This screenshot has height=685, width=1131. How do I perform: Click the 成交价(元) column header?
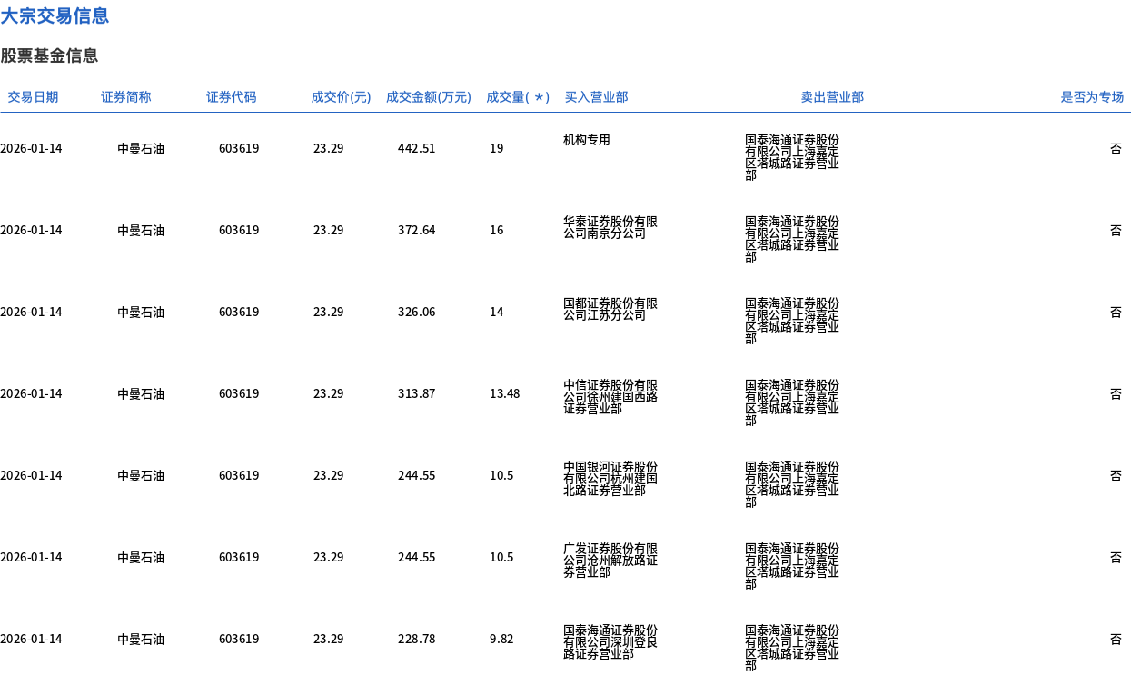[x=342, y=97]
